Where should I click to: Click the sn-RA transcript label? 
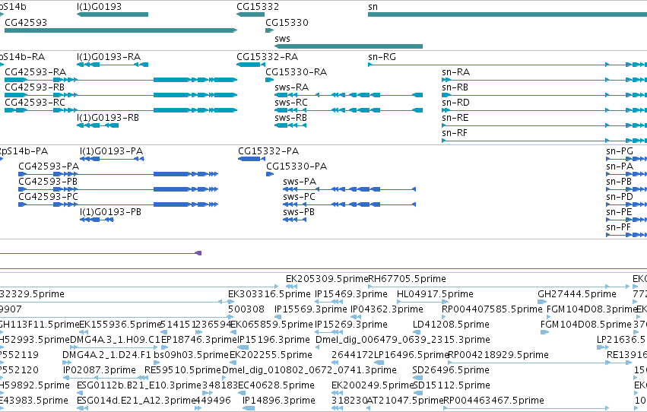pyautogui.click(x=455, y=71)
